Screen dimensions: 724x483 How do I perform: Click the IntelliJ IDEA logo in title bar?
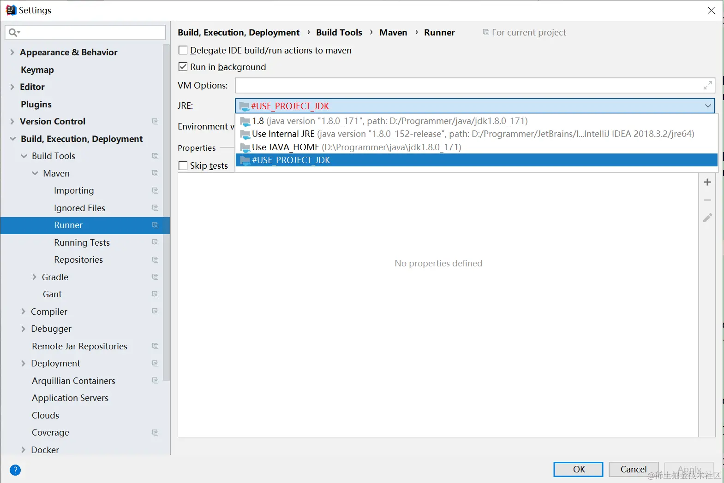coord(11,10)
